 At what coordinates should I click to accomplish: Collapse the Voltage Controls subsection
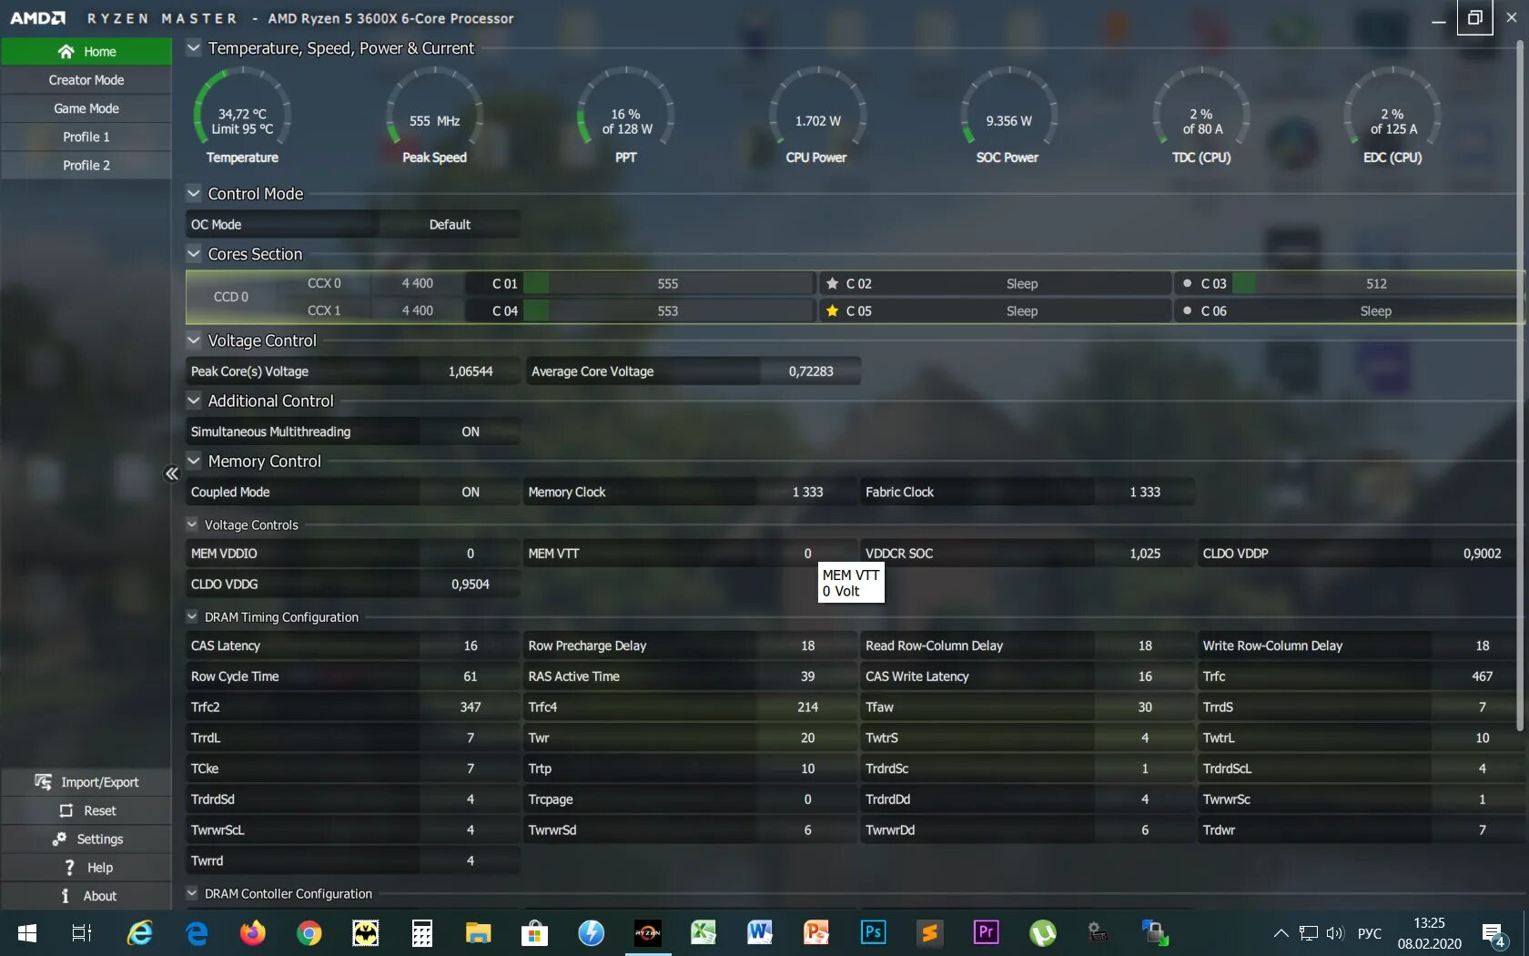(x=192, y=524)
